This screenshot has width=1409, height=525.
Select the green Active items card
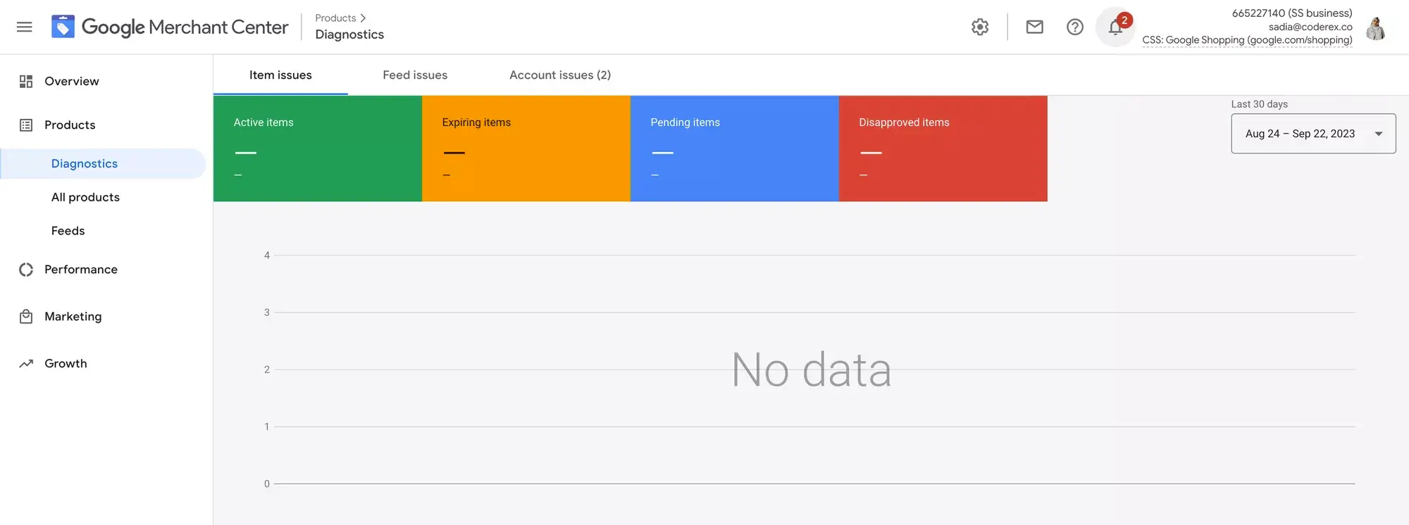[x=318, y=148]
